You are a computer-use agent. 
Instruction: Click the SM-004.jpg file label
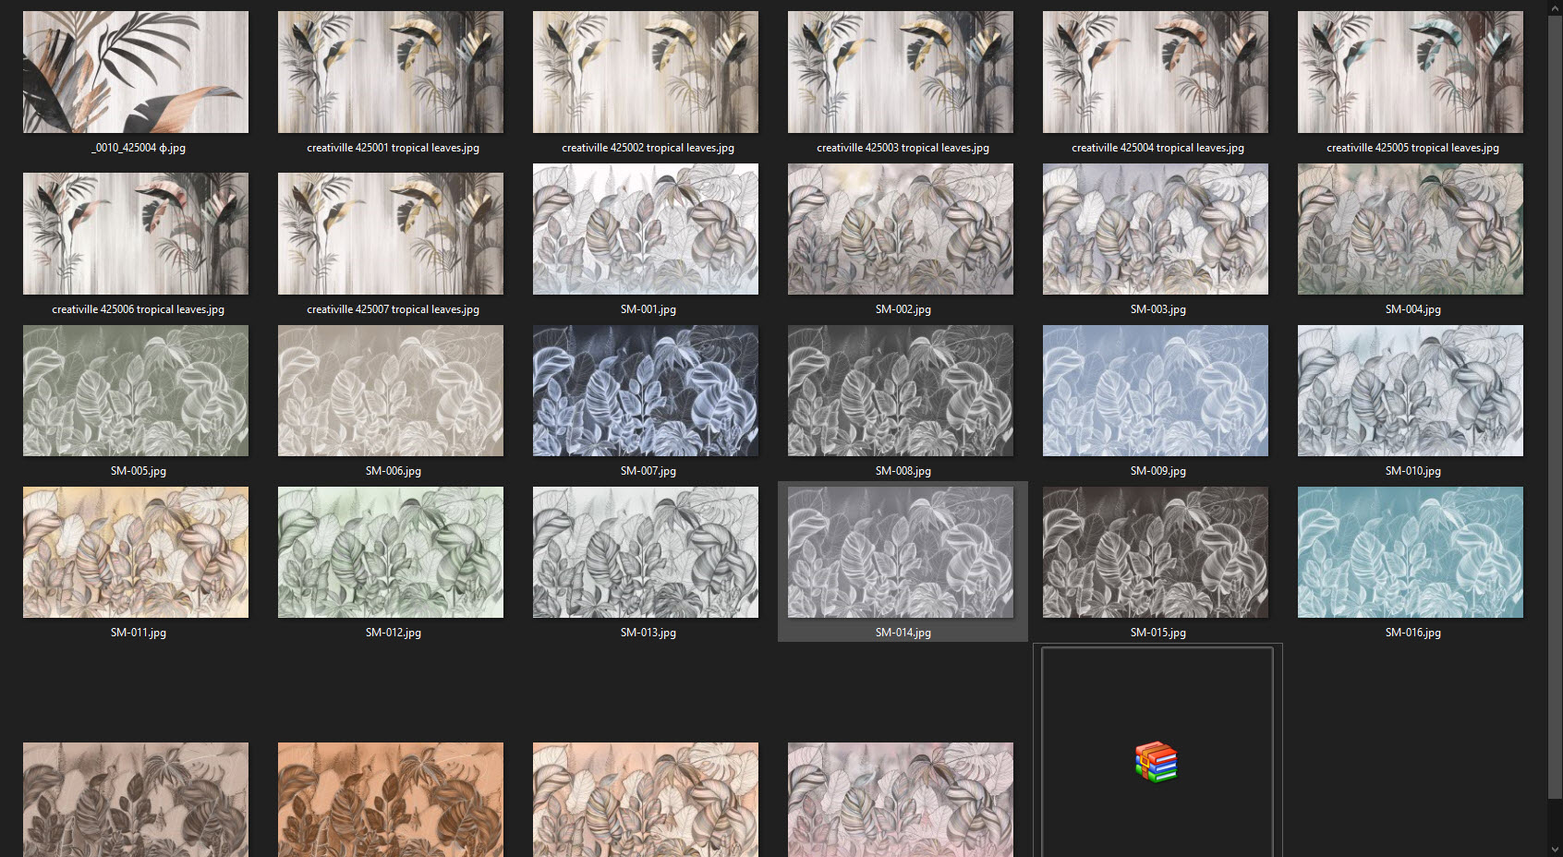coord(1412,309)
